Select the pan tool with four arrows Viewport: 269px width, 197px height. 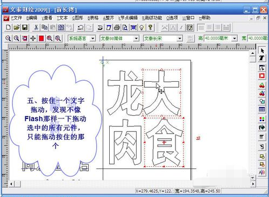click(33, 38)
